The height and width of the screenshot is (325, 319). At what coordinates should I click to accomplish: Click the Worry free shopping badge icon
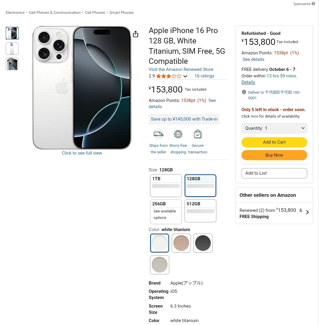pyautogui.click(x=178, y=134)
